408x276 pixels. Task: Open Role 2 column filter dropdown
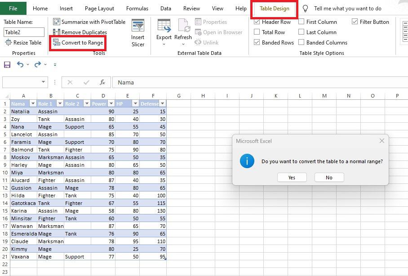87,104
